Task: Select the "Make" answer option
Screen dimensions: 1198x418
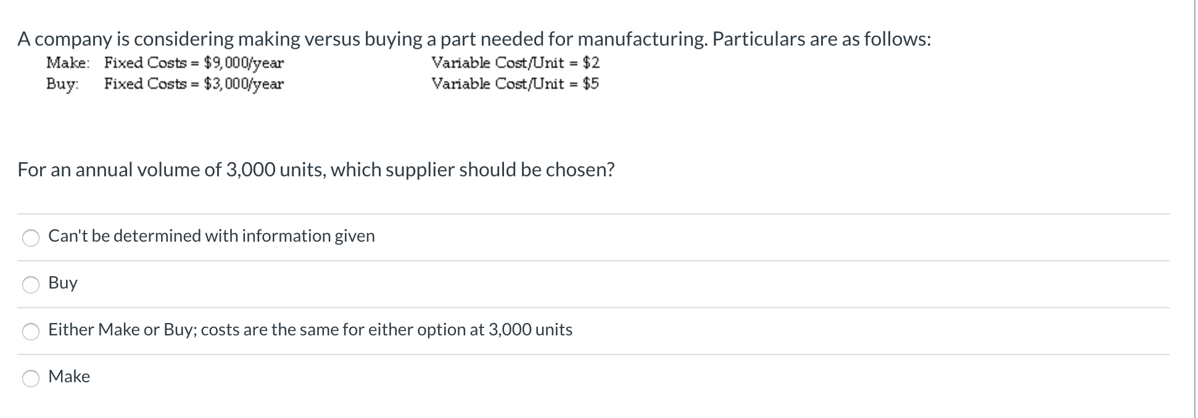Action: point(69,377)
